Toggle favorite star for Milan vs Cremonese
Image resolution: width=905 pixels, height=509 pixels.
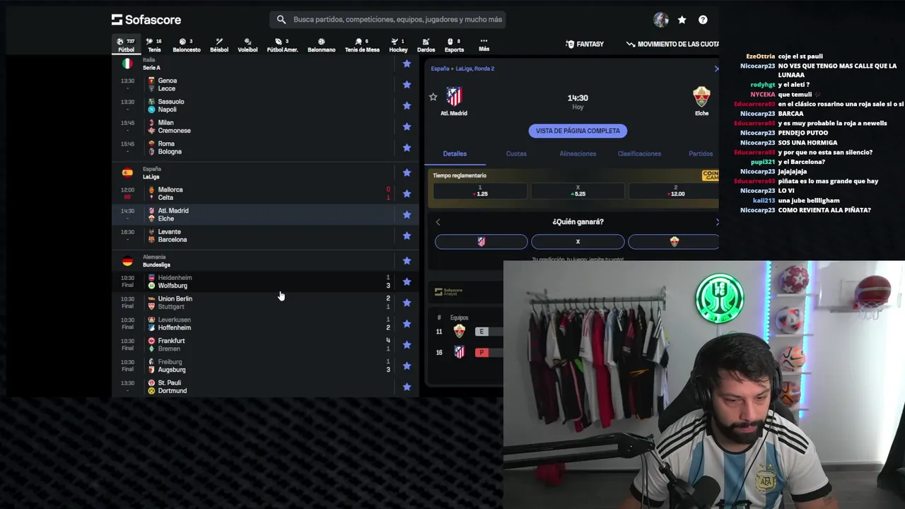pyautogui.click(x=407, y=127)
